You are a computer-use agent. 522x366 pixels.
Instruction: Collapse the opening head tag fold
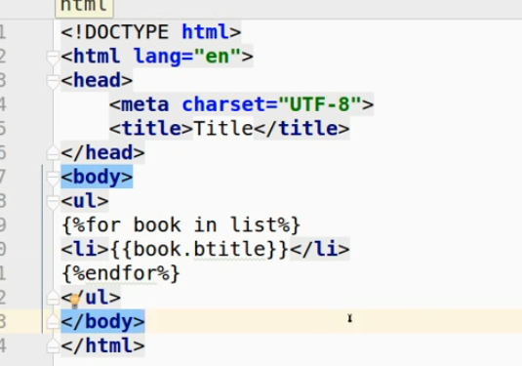click(x=53, y=82)
